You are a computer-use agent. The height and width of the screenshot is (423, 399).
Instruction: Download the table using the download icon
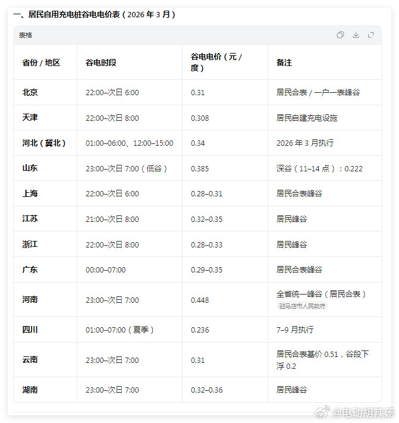click(x=356, y=35)
